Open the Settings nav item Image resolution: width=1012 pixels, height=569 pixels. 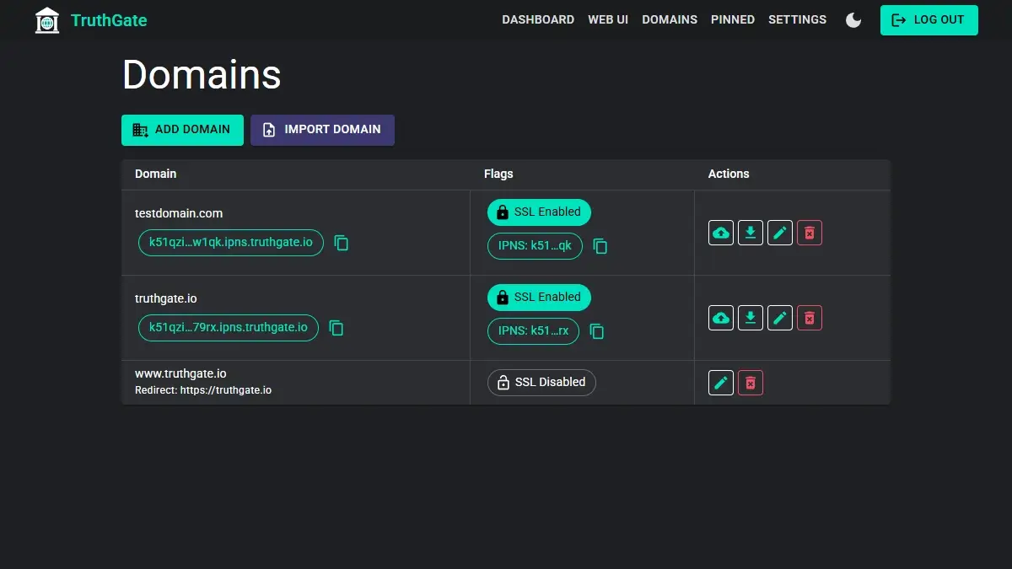point(797,19)
